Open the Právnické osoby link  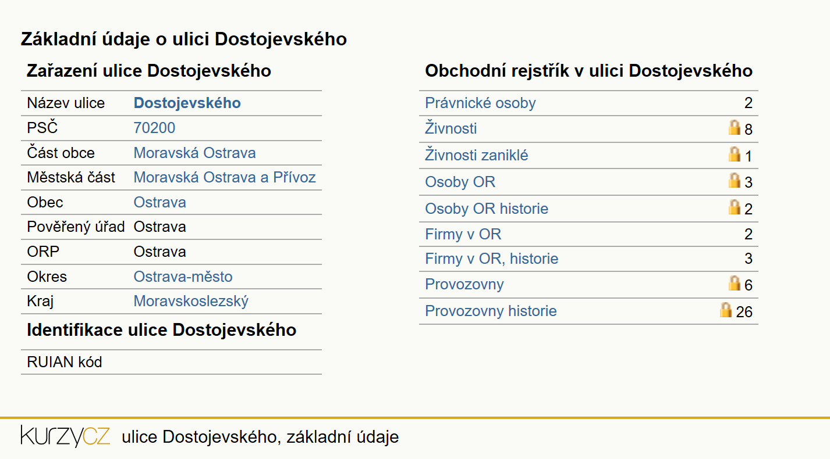point(480,103)
